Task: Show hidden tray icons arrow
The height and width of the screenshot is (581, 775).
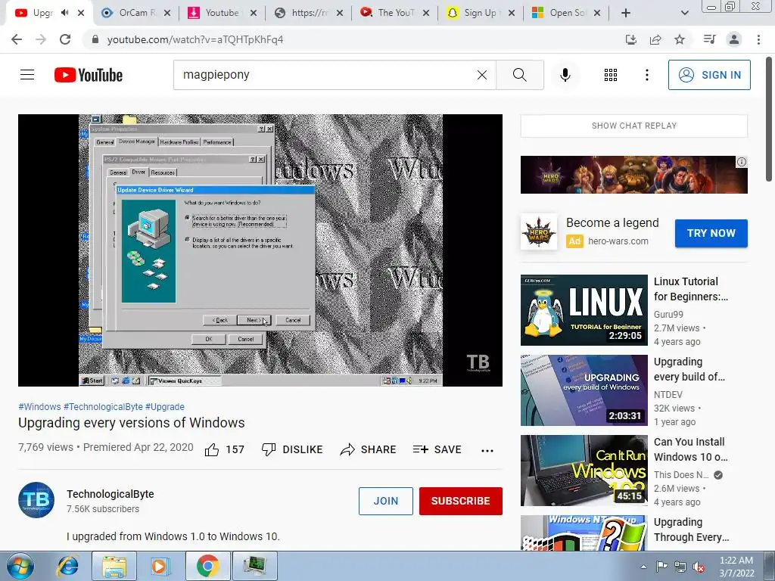Action: [643, 567]
